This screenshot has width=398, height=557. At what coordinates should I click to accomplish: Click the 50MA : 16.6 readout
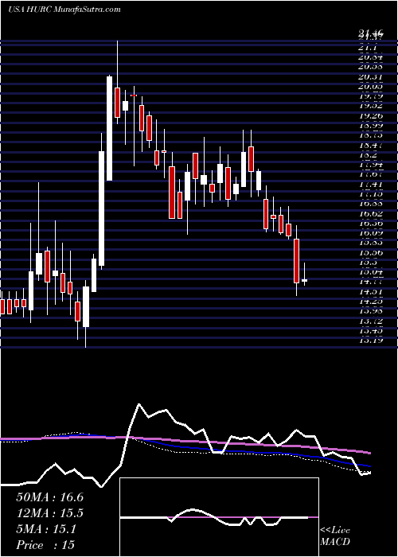[x=49, y=497]
